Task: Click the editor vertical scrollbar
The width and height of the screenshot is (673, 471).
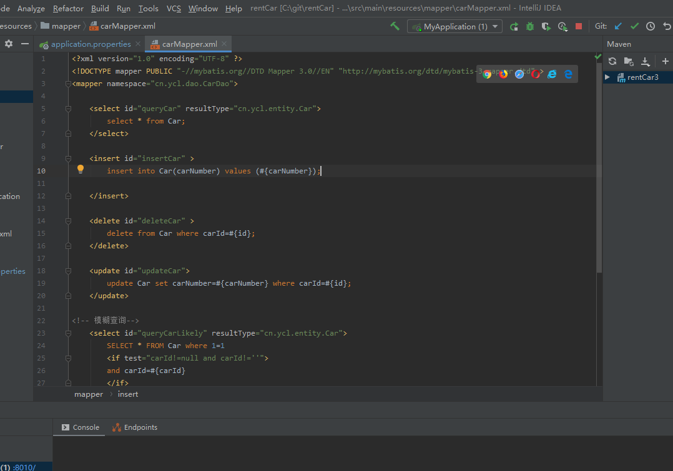Action: [599, 168]
